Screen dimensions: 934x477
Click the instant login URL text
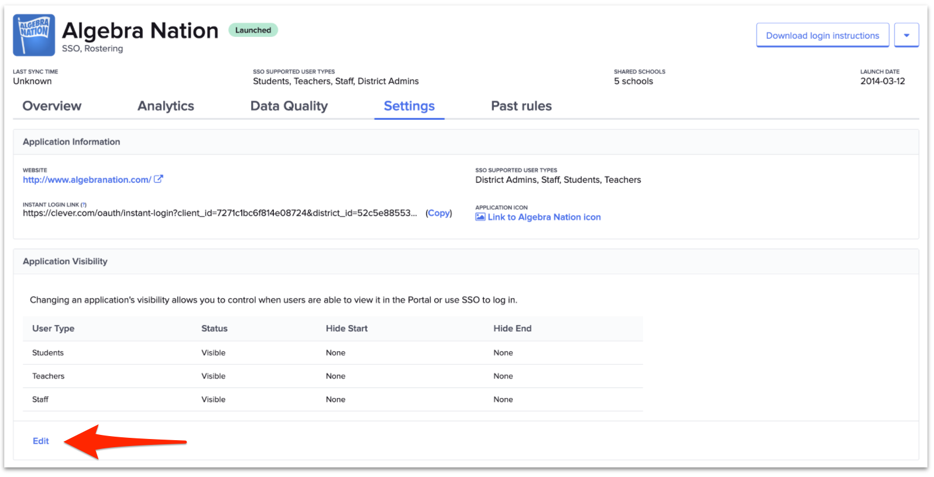coord(219,213)
